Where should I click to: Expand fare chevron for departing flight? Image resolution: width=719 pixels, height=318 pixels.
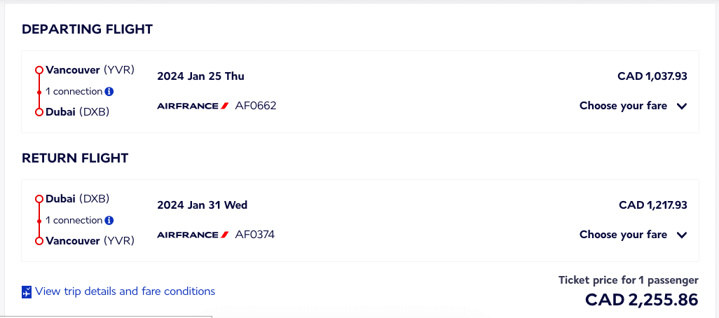pyautogui.click(x=682, y=106)
